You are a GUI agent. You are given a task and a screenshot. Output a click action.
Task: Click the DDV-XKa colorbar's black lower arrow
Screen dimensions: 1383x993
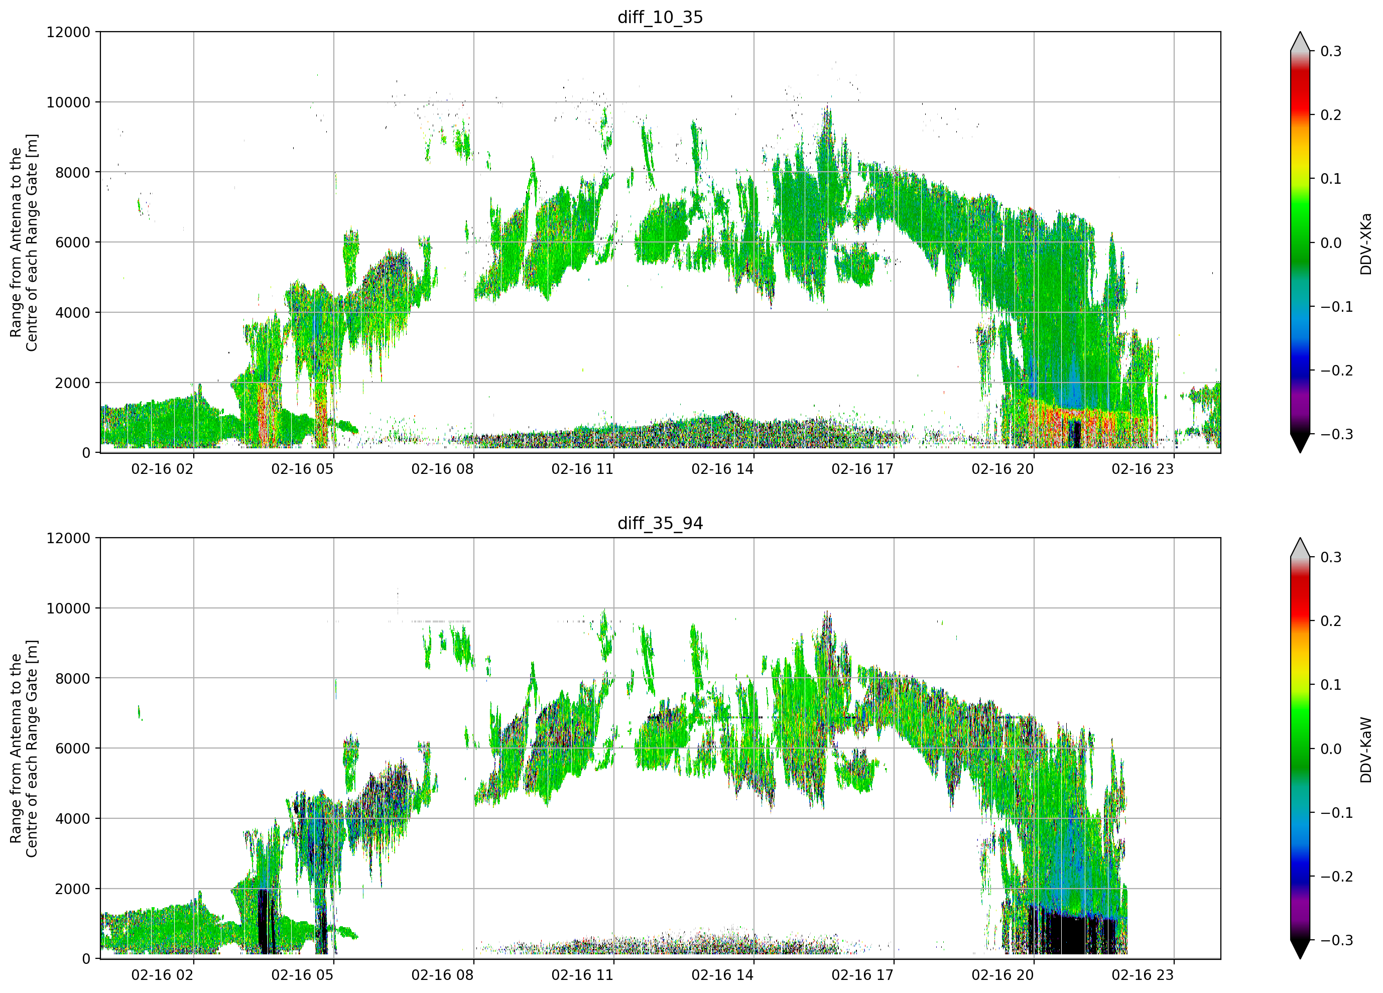coord(1300,443)
